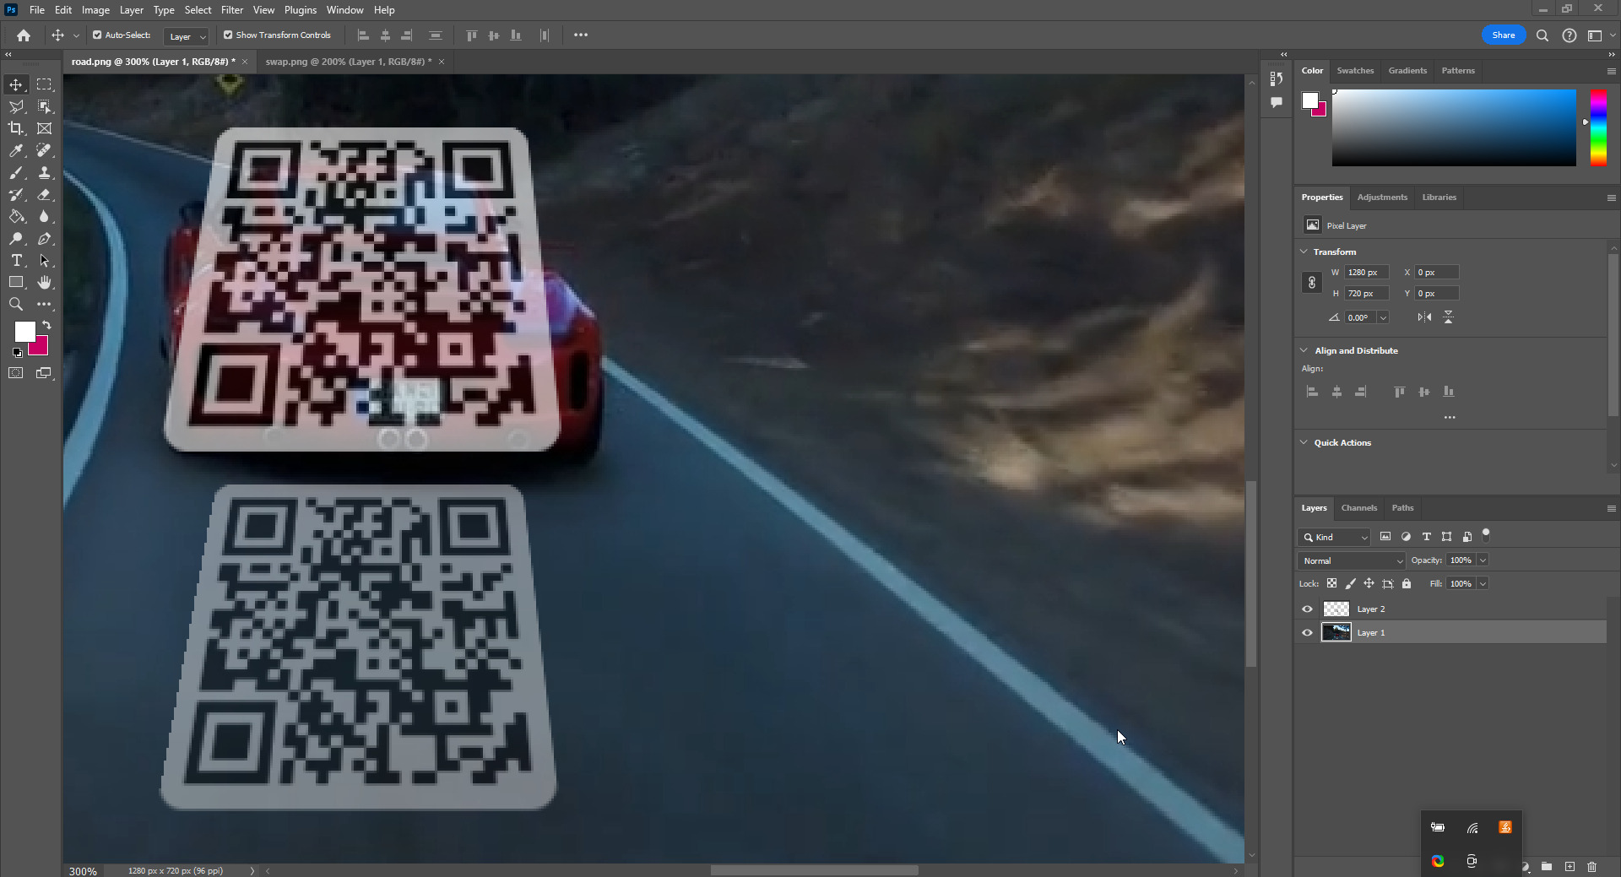This screenshot has height=877, width=1621.
Task: Choose the Rectangle shape tool
Action: [16, 283]
